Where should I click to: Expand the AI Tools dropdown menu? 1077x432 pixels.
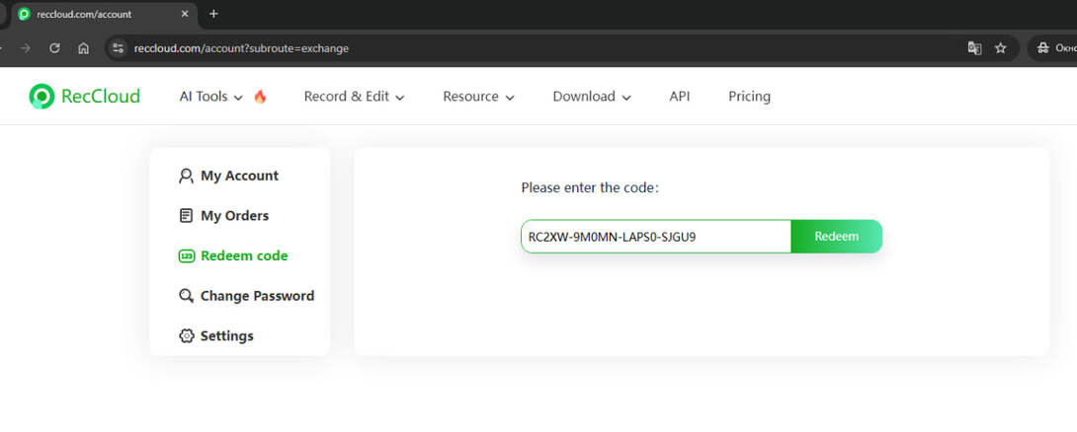tap(211, 97)
